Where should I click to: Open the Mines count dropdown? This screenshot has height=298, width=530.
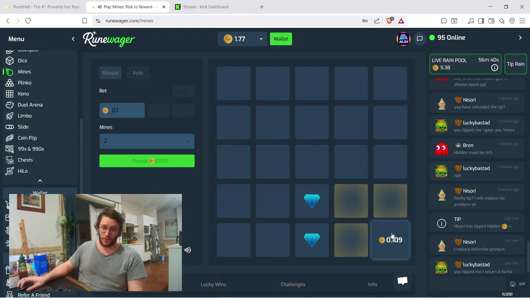(x=147, y=141)
